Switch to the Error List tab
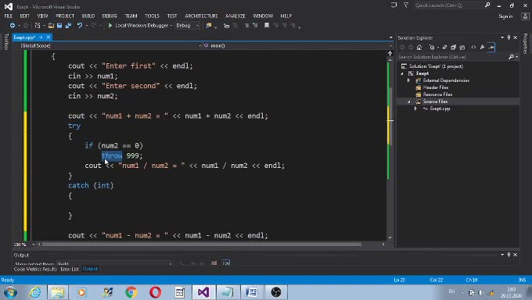The image size is (532, 300). [70, 269]
